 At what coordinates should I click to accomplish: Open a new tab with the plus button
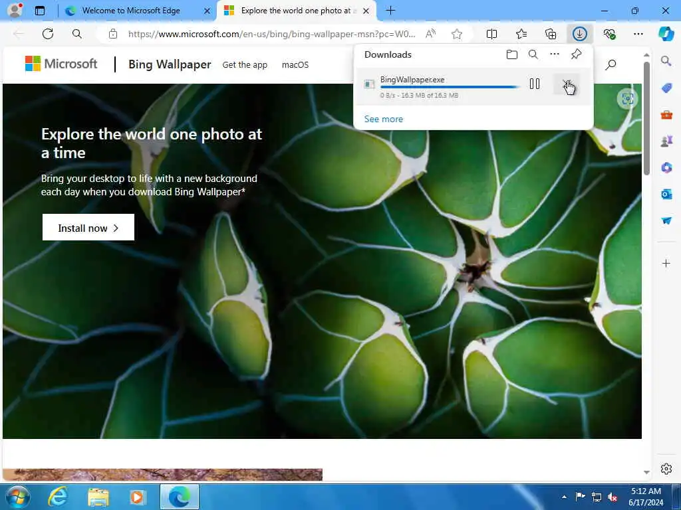click(x=390, y=11)
